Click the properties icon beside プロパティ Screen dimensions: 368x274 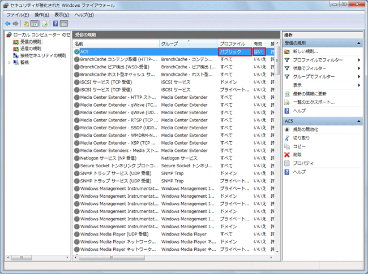point(287,163)
